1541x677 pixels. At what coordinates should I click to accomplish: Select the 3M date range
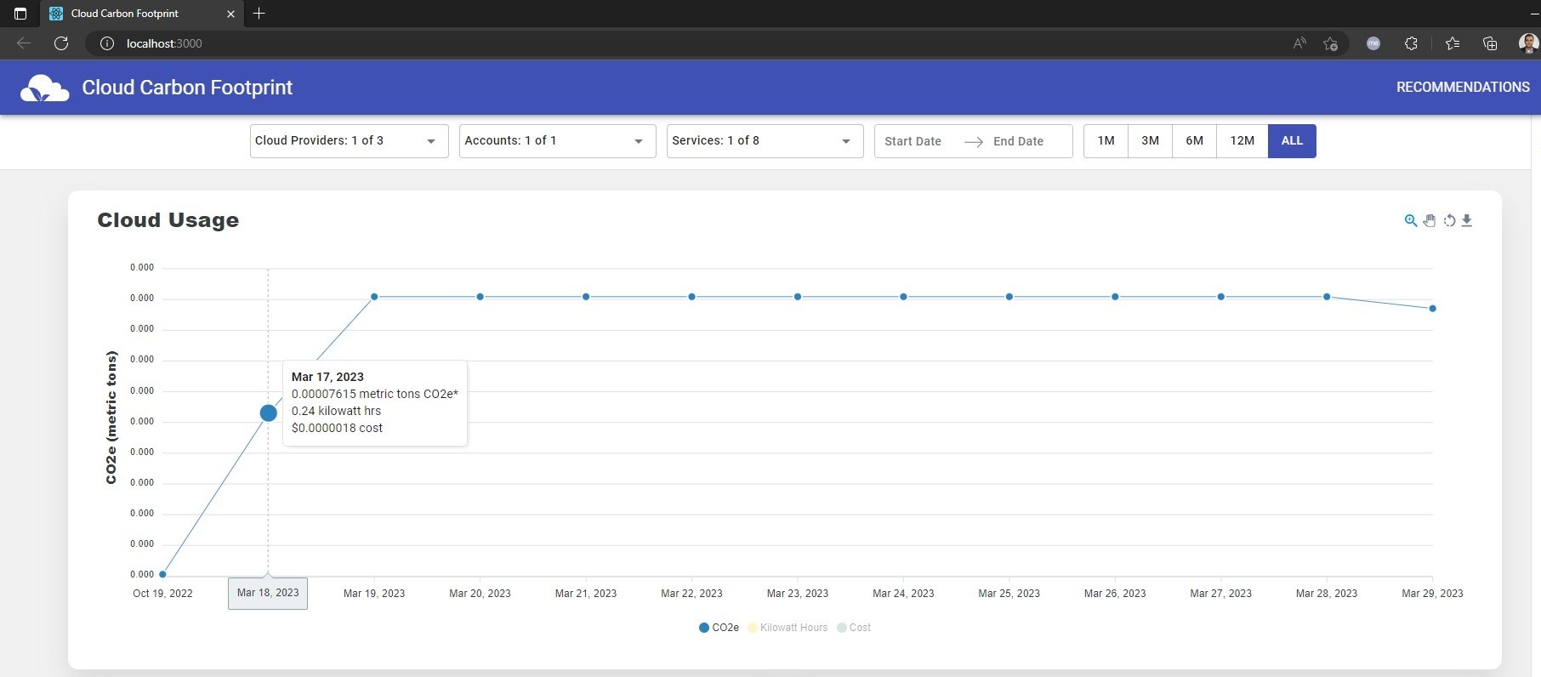(1150, 141)
